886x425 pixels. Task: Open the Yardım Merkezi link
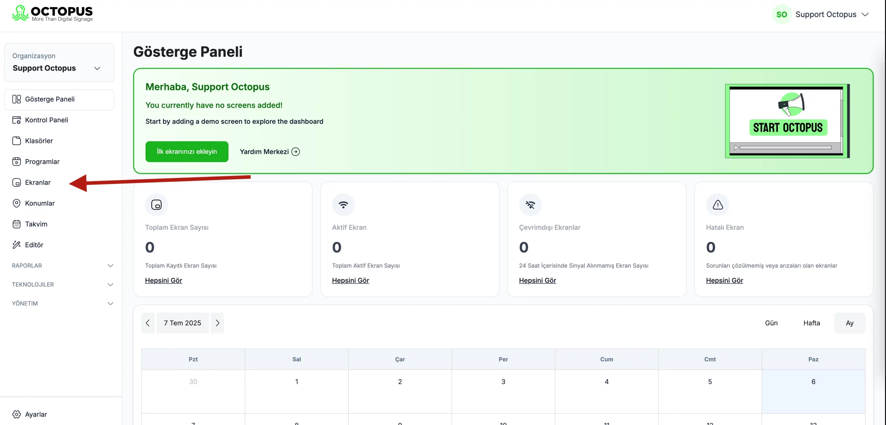coord(270,152)
